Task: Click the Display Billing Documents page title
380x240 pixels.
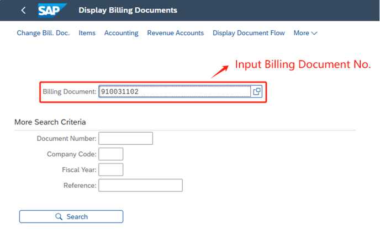Action: [x=128, y=10]
